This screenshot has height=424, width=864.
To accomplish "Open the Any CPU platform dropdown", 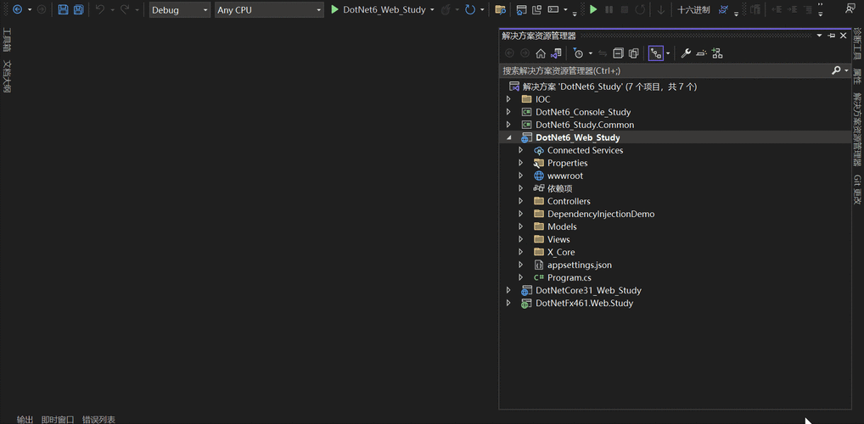I will click(269, 10).
